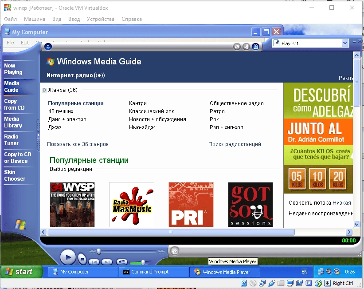This screenshot has height=289, width=364.
Task: Open the Рэп + хип-хоп genre
Action: point(227,127)
